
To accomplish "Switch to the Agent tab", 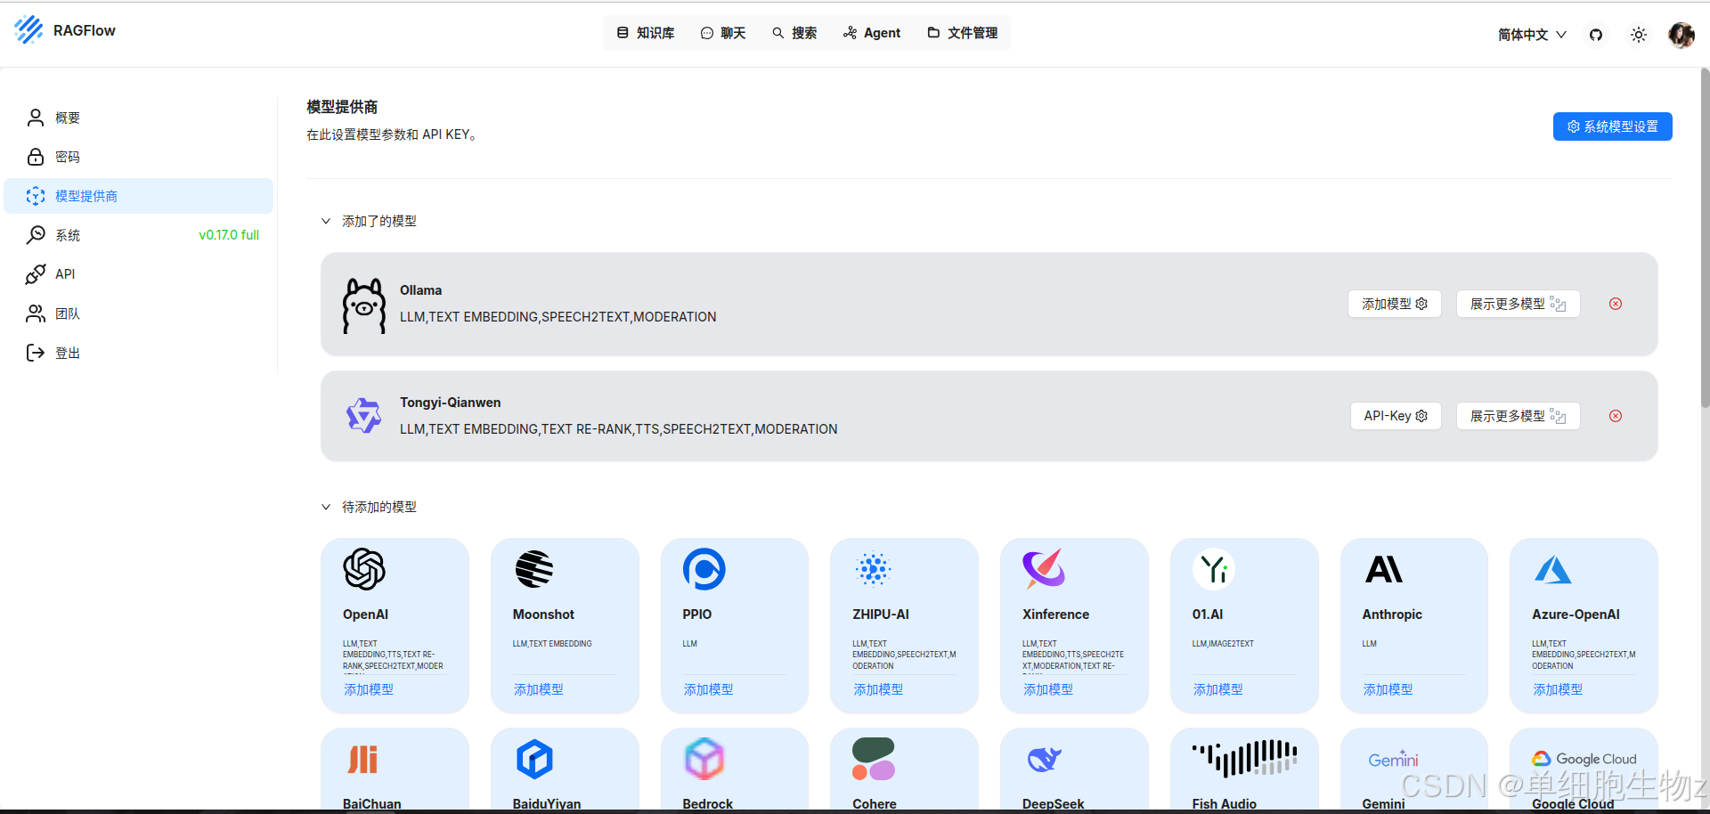I will pos(872,33).
